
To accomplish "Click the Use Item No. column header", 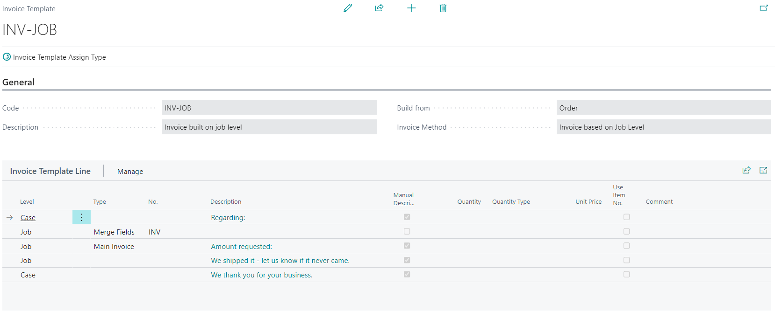I will pyautogui.click(x=619, y=195).
